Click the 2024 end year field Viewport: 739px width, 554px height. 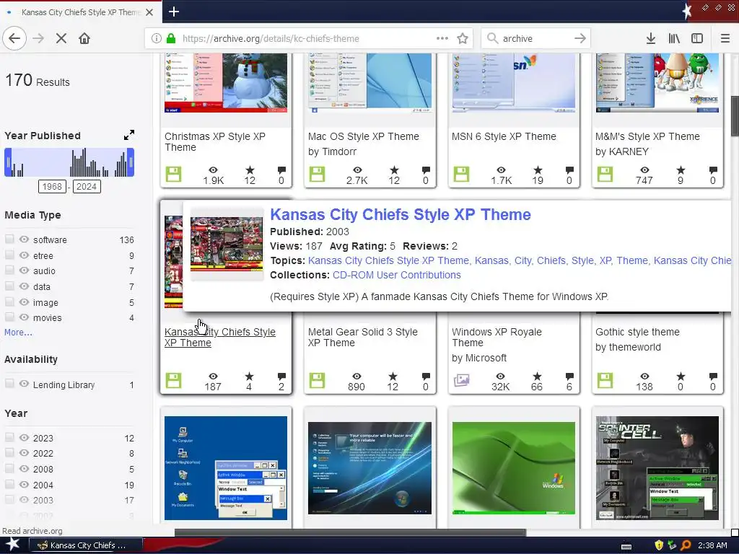[x=87, y=187]
